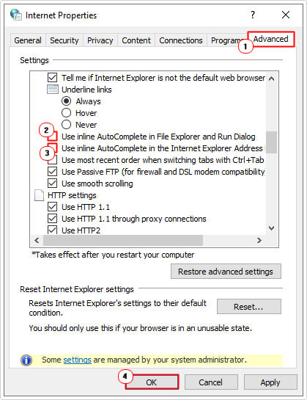Click the blue information icon
This screenshot has height=400, width=307.
tap(26, 360)
